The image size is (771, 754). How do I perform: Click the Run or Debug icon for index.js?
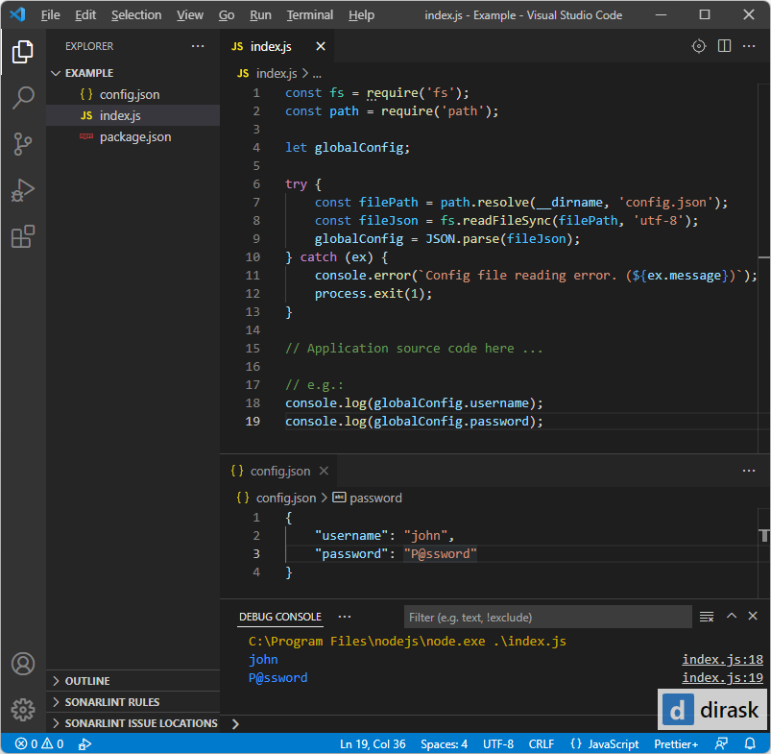(698, 45)
